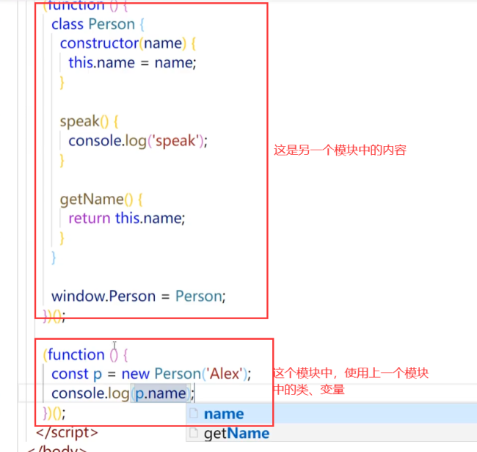Click 'this.name = name;' line
Image resolution: width=477 pixels, height=452 pixels.
132,63
